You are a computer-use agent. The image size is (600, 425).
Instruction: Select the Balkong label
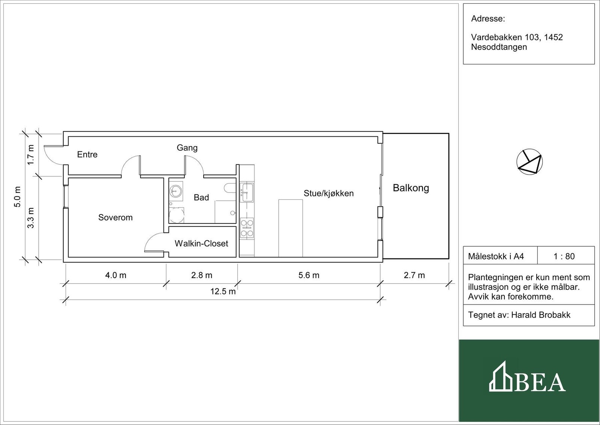click(411, 188)
